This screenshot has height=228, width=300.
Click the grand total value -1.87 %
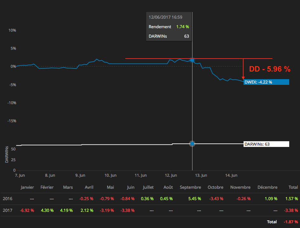(x=291, y=222)
